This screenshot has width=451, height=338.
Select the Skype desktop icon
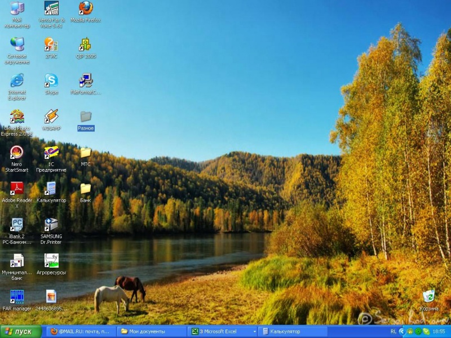[51, 81]
